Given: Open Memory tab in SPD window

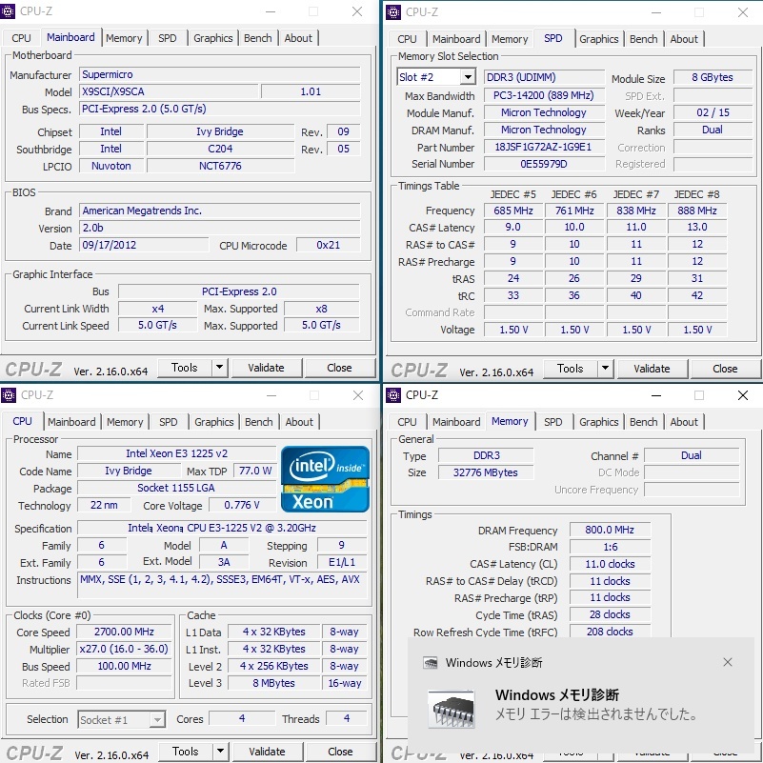Looking at the screenshot, I should [x=510, y=39].
